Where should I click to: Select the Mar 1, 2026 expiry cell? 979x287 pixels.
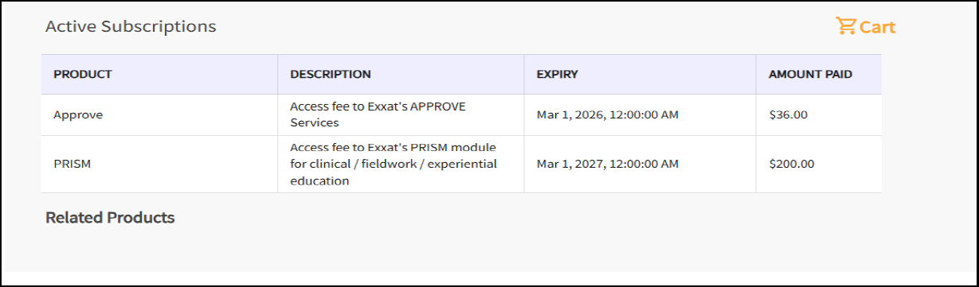(x=608, y=114)
